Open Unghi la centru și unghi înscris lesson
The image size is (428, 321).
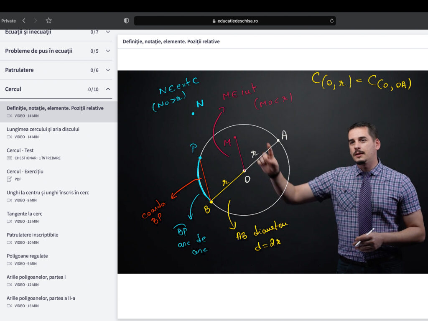[x=48, y=193]
